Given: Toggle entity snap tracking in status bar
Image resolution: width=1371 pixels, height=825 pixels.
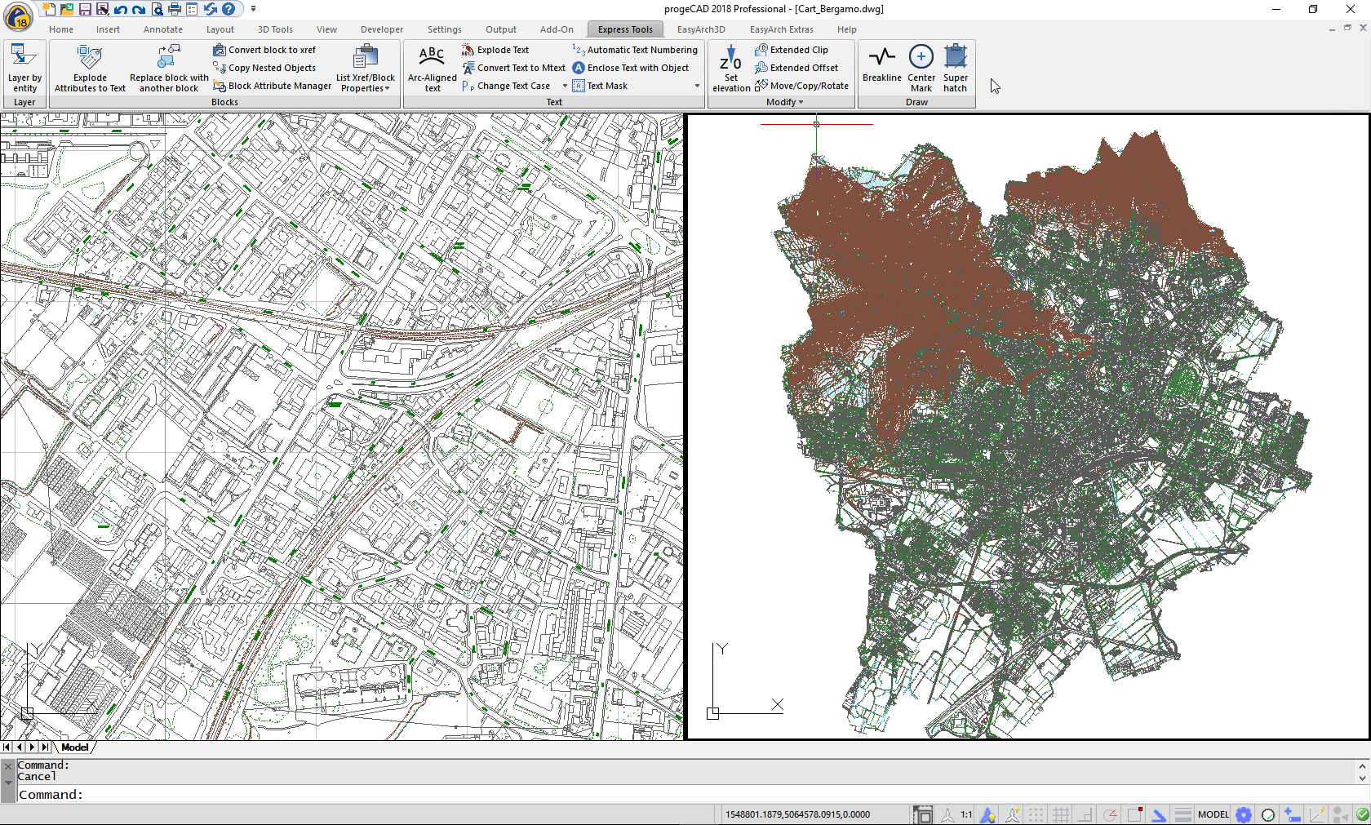Looking at the screenshot, I should 1159,814.
